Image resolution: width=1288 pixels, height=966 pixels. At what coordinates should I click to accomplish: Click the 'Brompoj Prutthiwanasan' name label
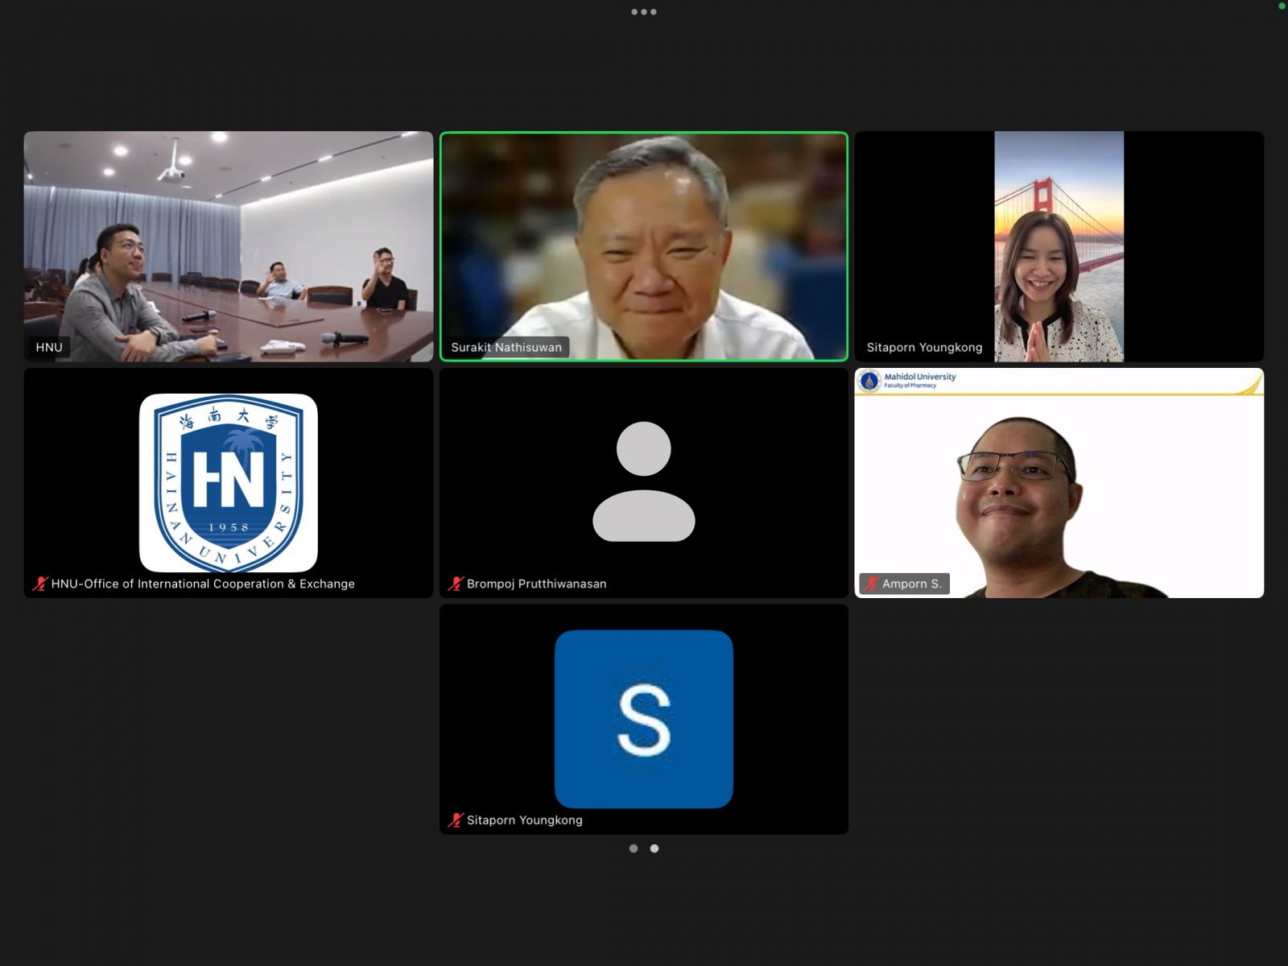tap(537, 584)
